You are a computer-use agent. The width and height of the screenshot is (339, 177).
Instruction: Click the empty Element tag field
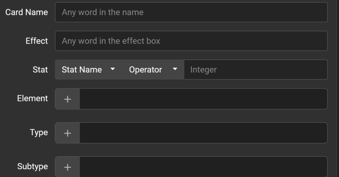(203, 99)
